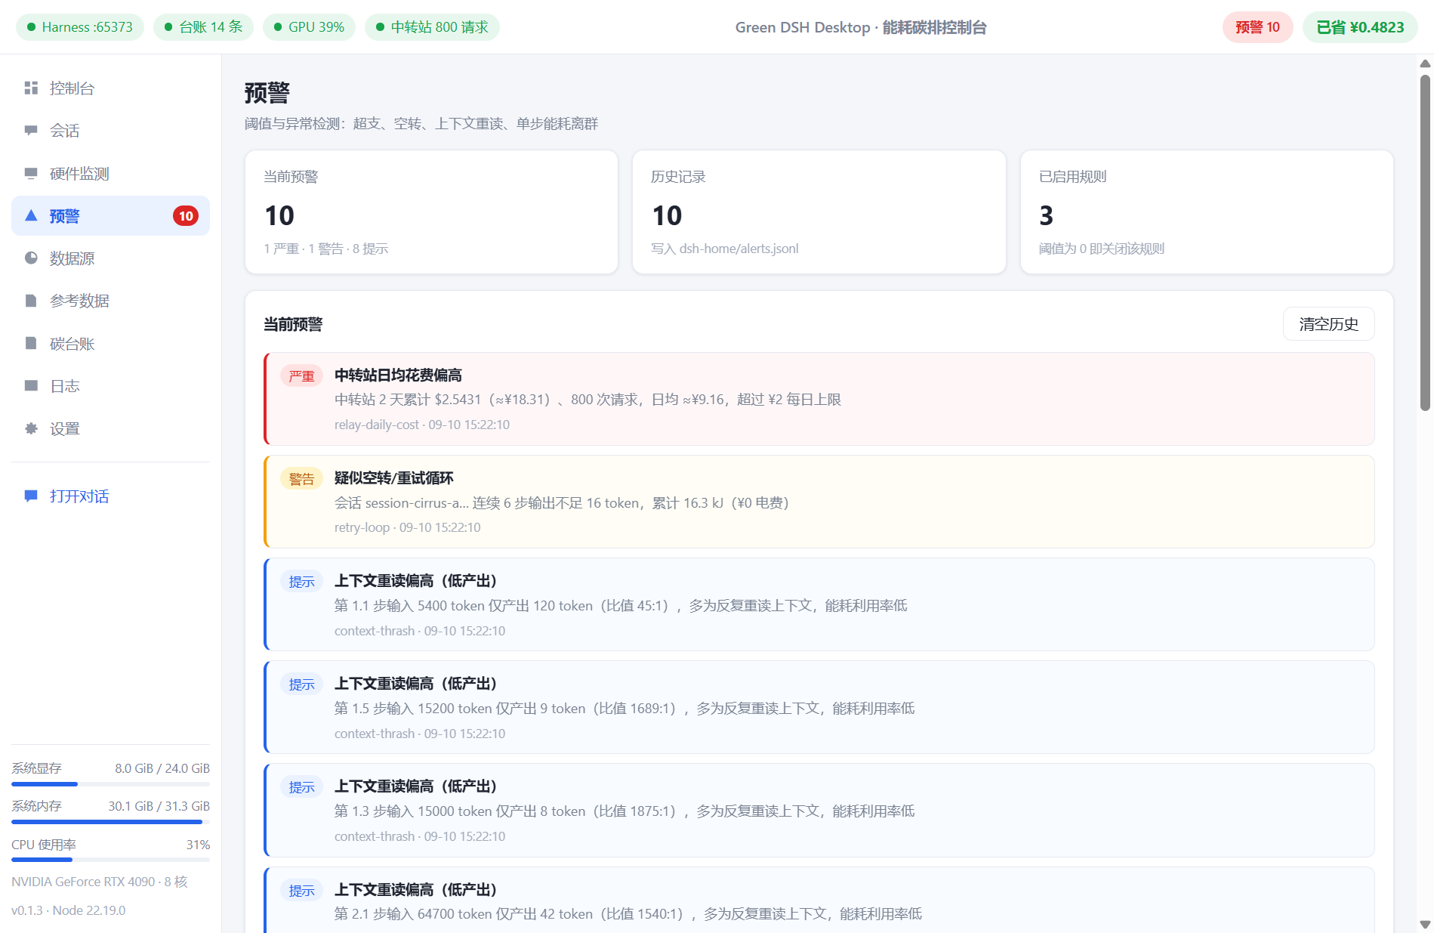Image resolution: width=1434 pixels, height=933 pixels.
Task: Show the 日志 page
Action: (110, 386)
